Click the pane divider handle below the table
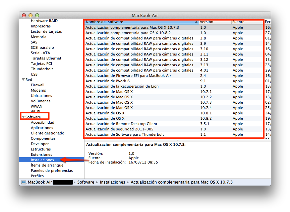The image size is (290, 212). tap(177, 140)
